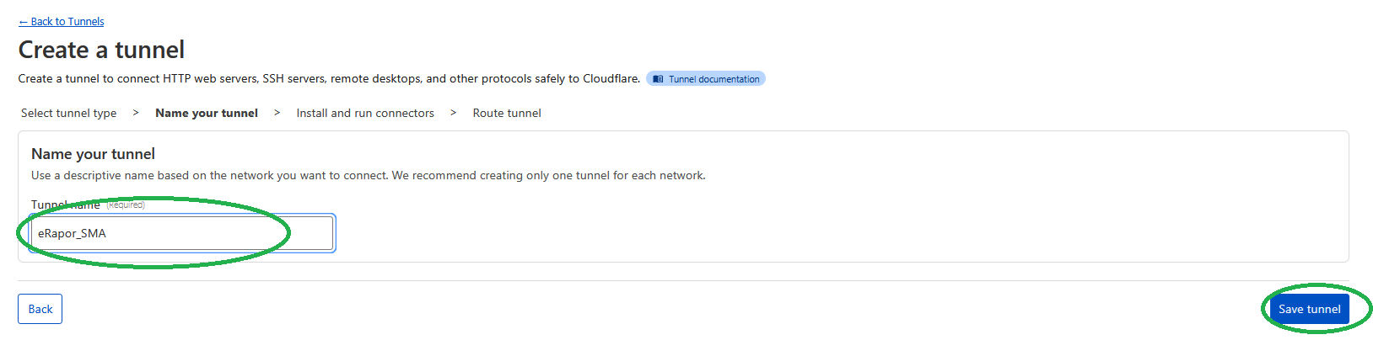Click the 'Tunnel name' field label
The height and width of the screenshot is (356, 1373).
[x=65, y=205]
